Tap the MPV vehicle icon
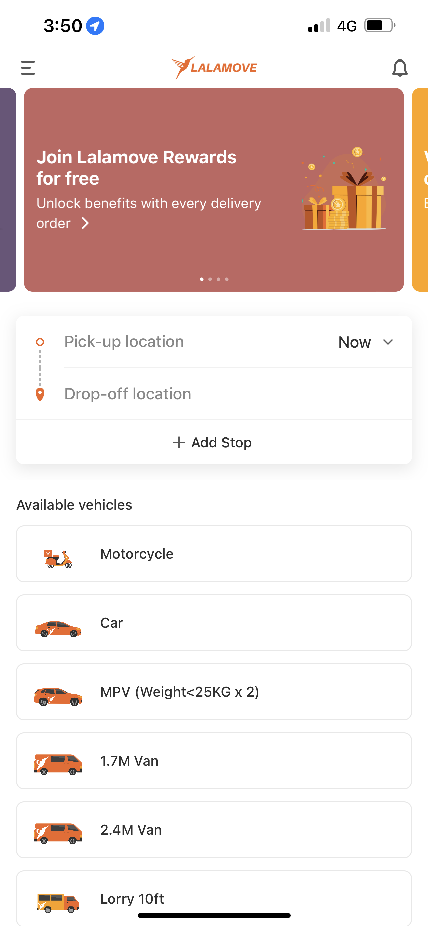The image size is (428, 926). click(58, 697)
